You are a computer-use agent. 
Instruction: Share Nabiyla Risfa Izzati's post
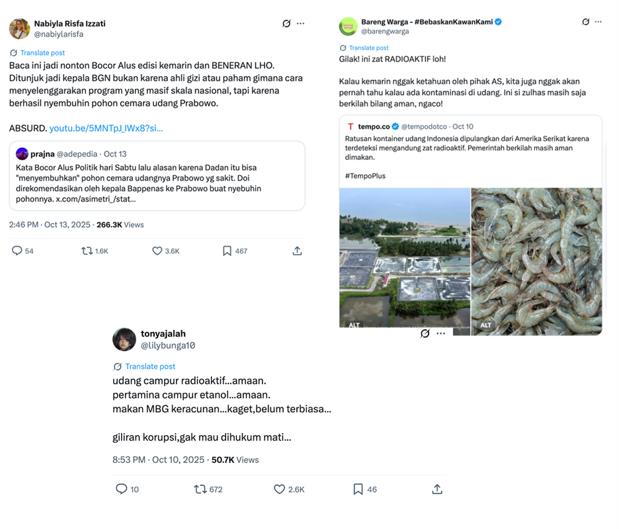point(298,251)
